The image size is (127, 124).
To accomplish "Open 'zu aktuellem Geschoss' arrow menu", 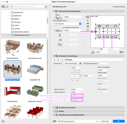I will 80,28.
